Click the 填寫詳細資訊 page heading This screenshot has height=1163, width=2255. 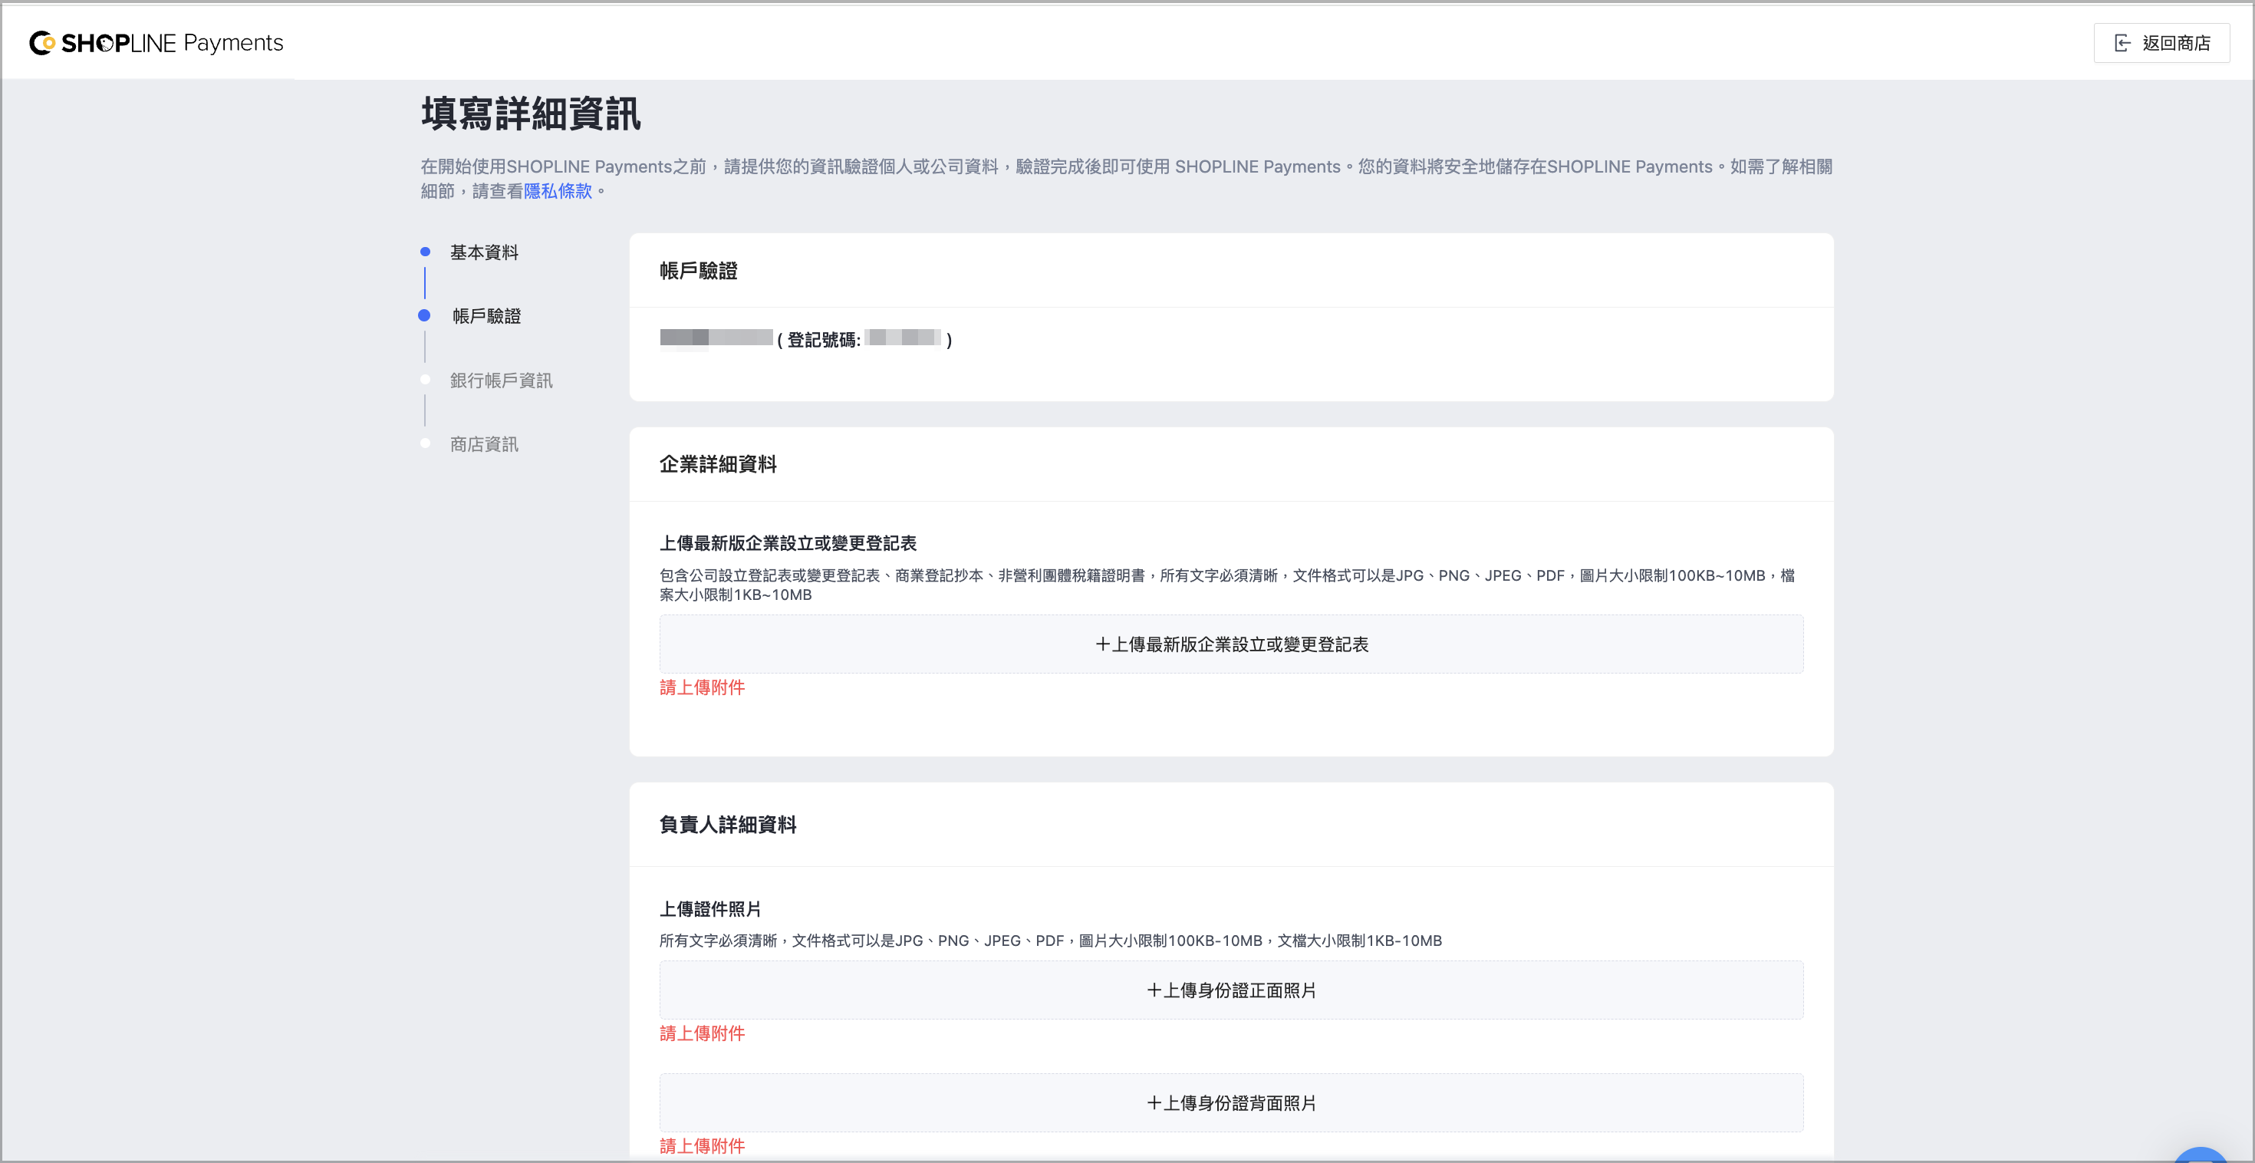pos(531,115)
